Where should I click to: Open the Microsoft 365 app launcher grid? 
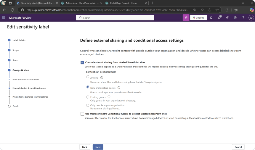(x=4, y=17)
